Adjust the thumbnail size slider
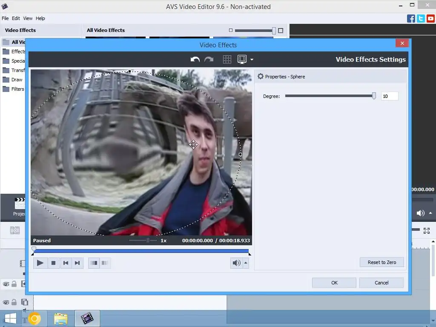The width and height of the screenshot is (436, 327). click(274, 31)
